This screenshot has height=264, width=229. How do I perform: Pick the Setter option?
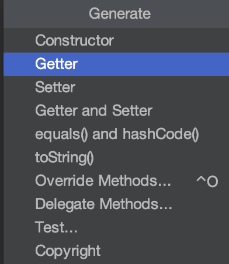point(116,88)
